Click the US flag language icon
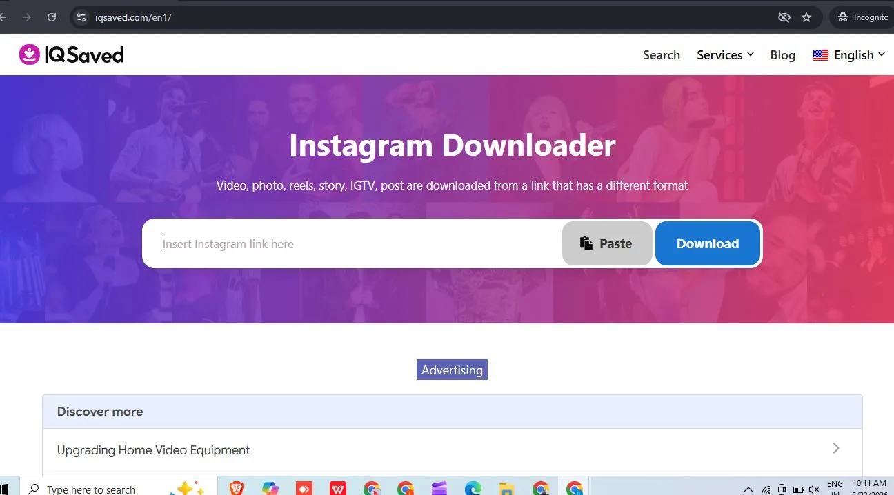Screen dimensions: 894x495 pos(820,55)
